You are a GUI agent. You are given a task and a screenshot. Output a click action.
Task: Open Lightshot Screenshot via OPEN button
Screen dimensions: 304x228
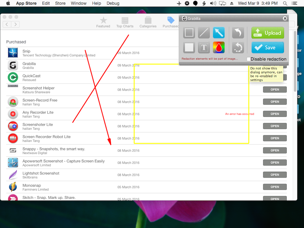(x=275, y=175)
